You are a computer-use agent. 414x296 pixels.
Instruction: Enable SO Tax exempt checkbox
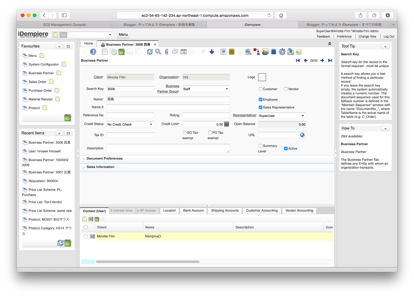coord(185,133)
